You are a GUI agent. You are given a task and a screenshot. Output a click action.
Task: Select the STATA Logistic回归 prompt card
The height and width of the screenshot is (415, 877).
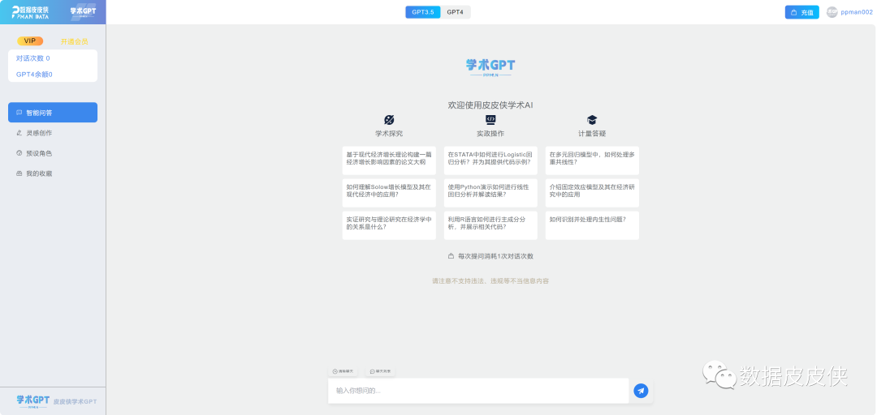(490, 160)
